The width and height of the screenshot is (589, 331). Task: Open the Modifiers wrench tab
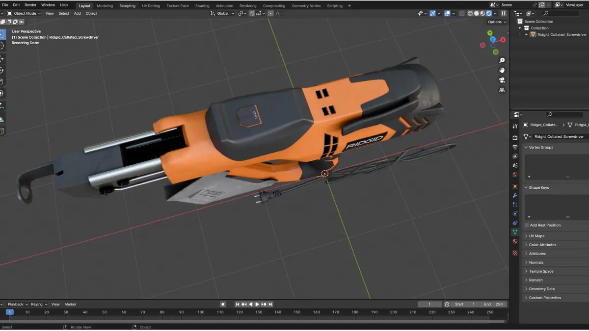pyautogui.click(x=515, y=196)
